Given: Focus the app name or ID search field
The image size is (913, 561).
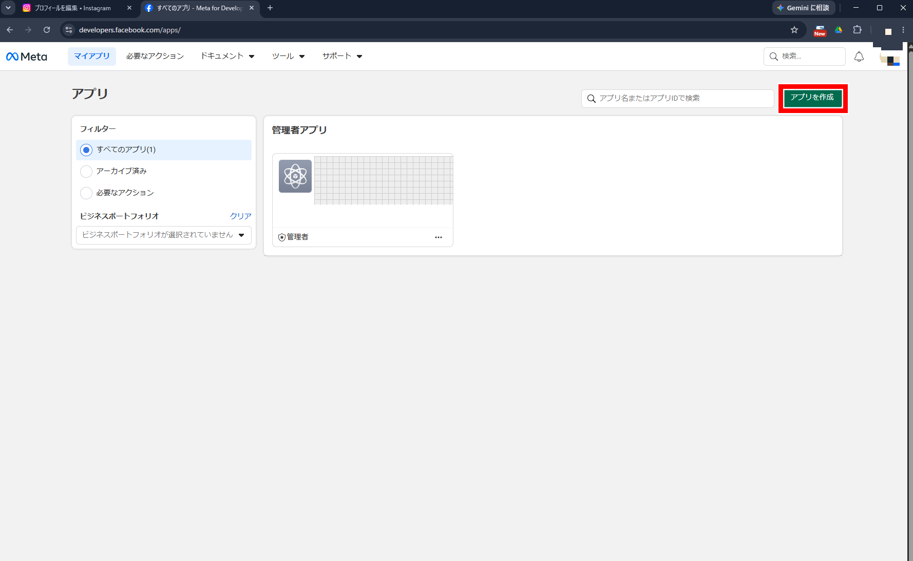Looking at the screenshot, I should (677, 98).
